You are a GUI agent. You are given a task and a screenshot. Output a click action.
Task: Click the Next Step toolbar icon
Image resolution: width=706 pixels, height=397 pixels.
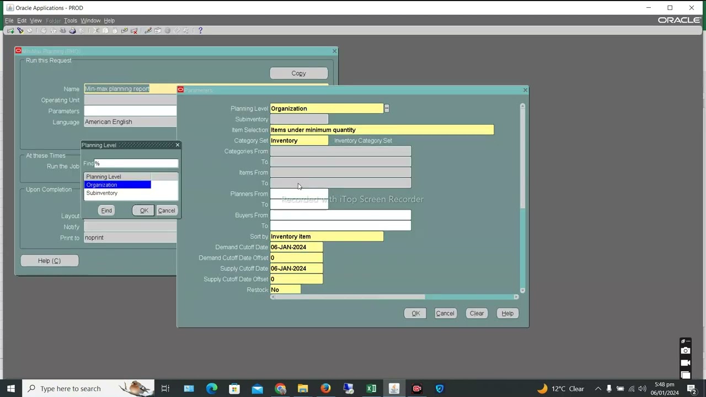tap(53, 31)
